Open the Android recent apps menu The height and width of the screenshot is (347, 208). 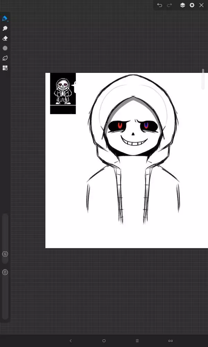tap(137, 341)
